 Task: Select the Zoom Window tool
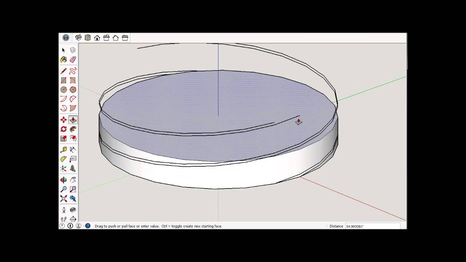point(73,189)
